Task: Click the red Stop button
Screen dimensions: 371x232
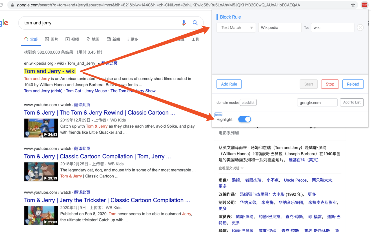Action: coord(330,84)
